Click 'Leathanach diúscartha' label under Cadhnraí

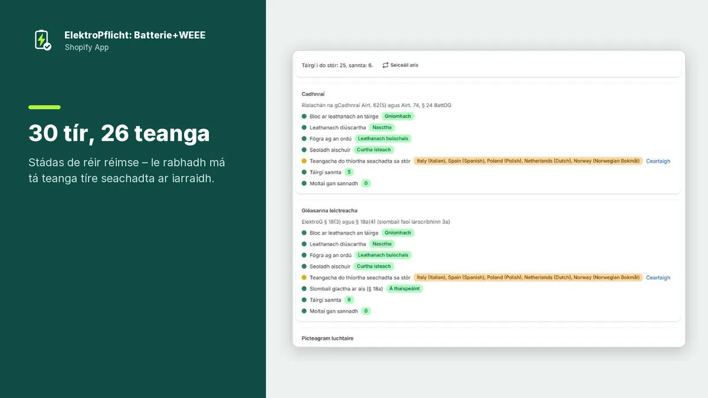tap(338, 128)
